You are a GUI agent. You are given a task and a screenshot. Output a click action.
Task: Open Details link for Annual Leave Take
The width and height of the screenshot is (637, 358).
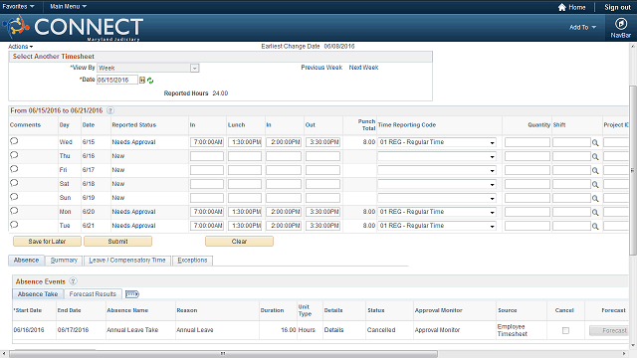[x=333, y=330]
